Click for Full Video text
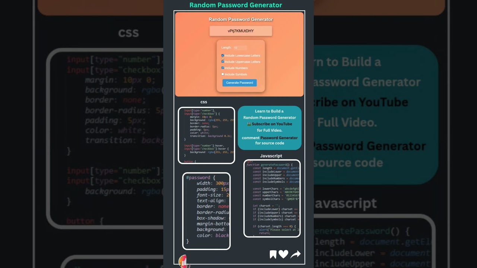This screenshot has height=268, width=477. point(269,130)
